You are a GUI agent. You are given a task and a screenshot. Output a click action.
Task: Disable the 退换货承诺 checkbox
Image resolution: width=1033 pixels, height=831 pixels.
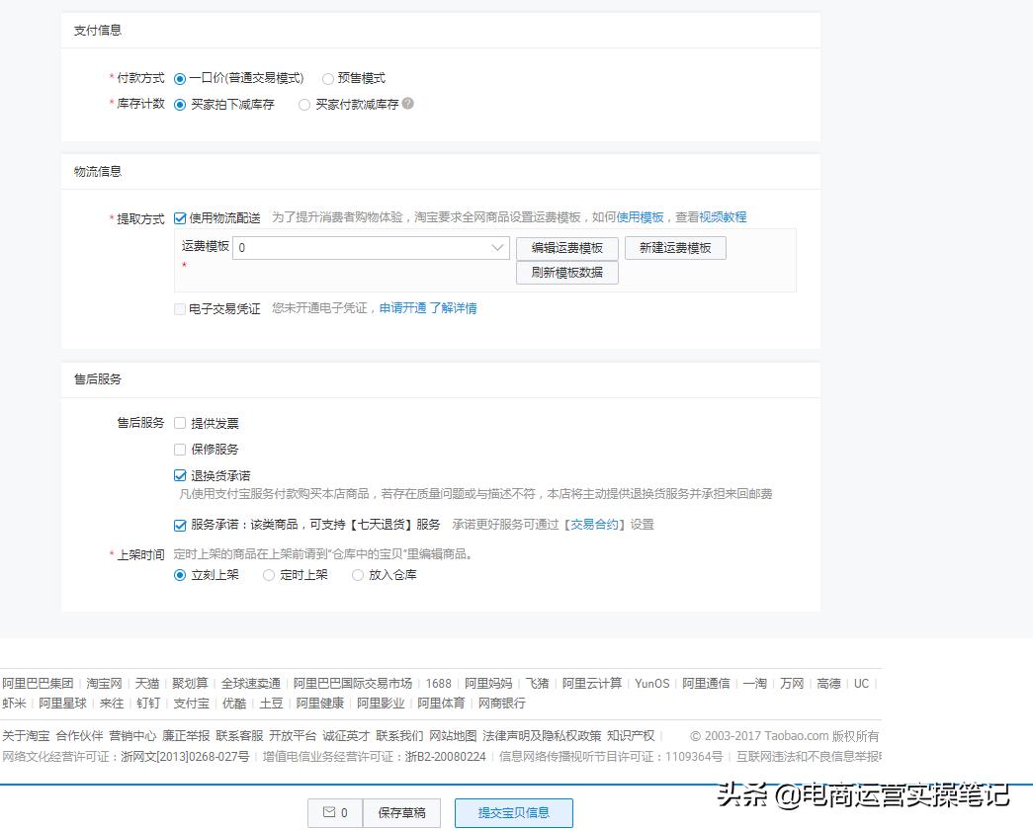179,474
